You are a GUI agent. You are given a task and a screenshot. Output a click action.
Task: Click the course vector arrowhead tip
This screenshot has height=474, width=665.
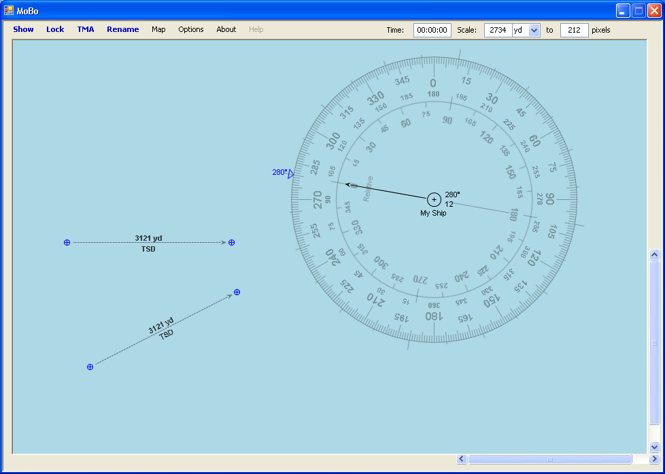[x=347, y=184]
